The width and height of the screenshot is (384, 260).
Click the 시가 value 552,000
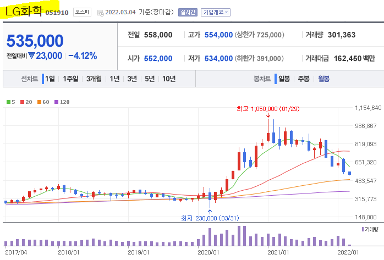pos(158,58)
